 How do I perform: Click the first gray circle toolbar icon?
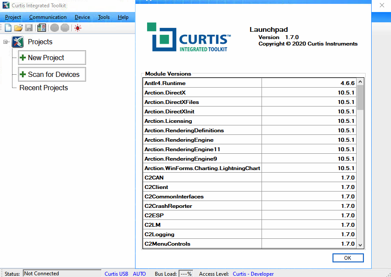(x=55, y=28)
